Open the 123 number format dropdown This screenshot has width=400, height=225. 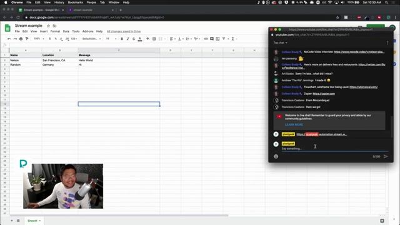pyautogui.click(x=74, y=39)
